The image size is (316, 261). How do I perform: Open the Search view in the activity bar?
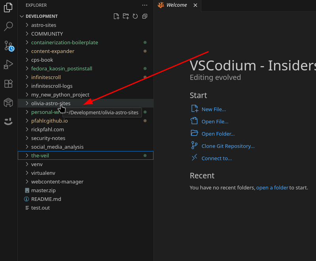[8, 26]
